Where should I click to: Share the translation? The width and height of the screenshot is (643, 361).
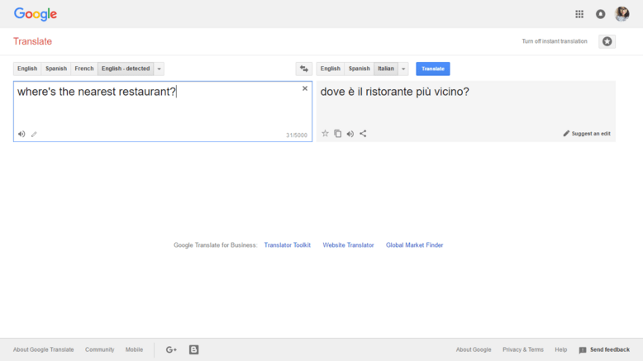click(x=363, y=134)
